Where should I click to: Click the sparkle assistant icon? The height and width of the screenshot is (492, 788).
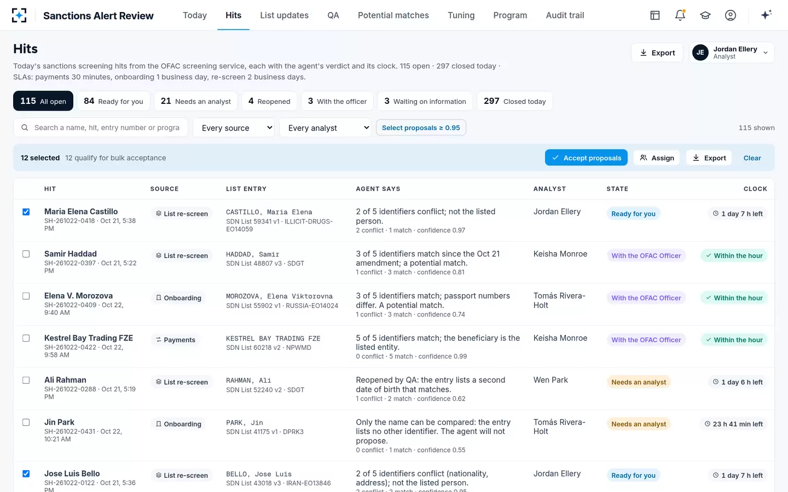click(x=766, y=15)
